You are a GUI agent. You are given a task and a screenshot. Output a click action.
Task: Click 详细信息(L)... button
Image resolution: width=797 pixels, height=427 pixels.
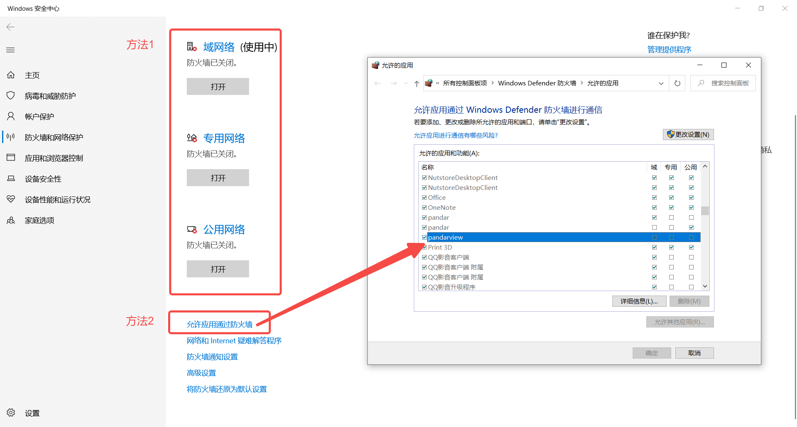point(639,301)
